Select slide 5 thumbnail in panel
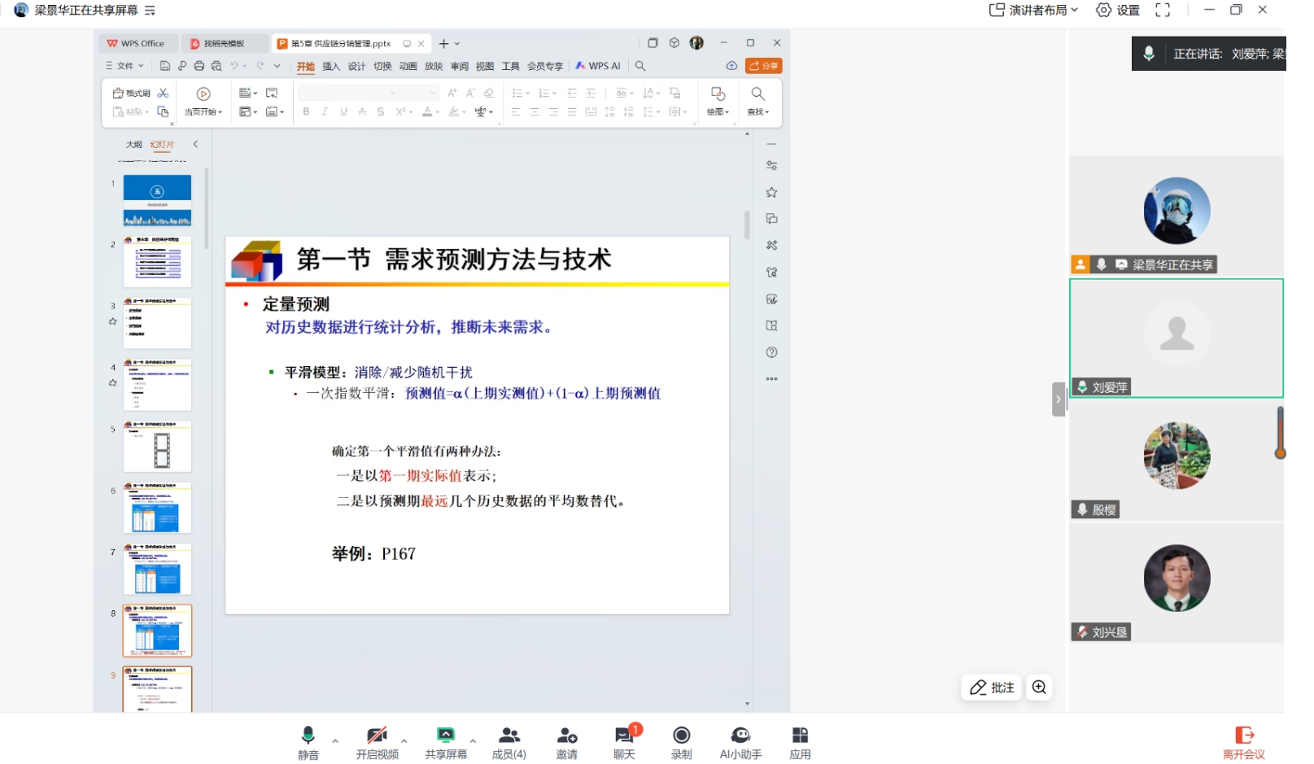1314x764 pixels. (x=157, y=447)
